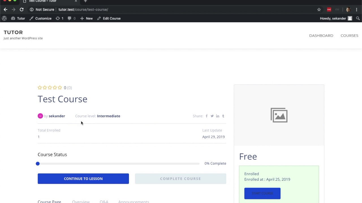Image resolution: width=362 pixels, height=203 pixels.
Task: Go to DASHBOARD nav link
Action: tap(321, 36)
